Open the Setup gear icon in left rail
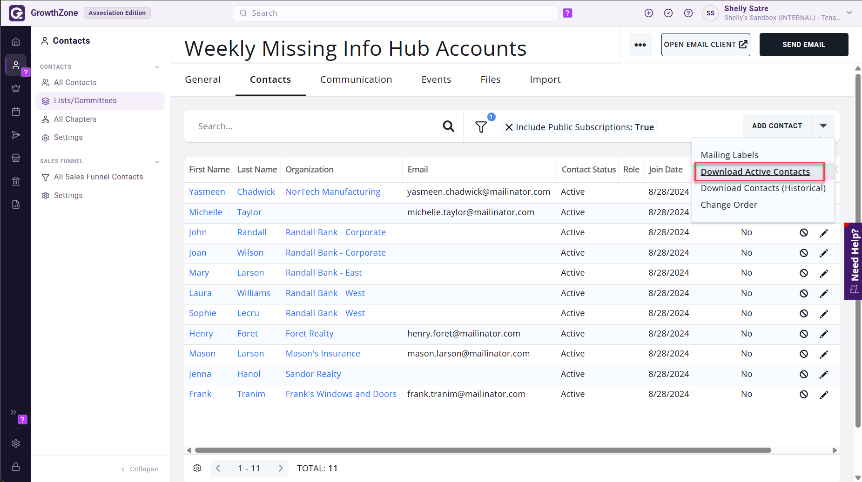862x482 pixels. [x=16, y=443]
